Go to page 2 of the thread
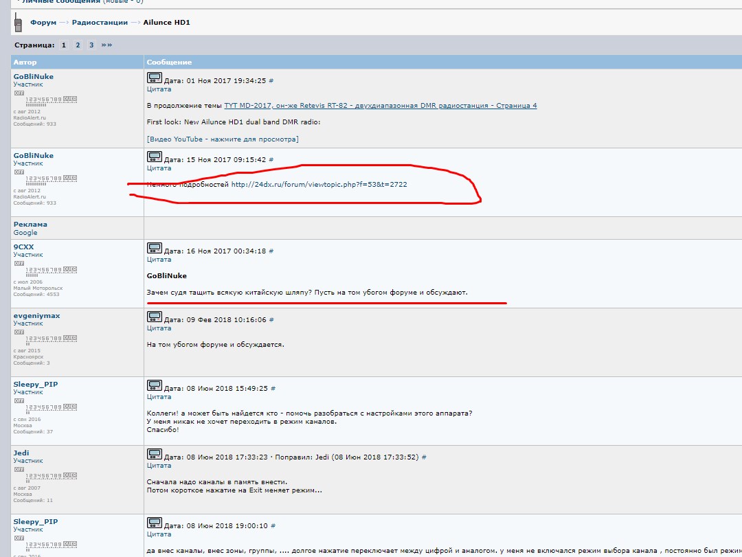This screenshot has width=742, height=557. click(x=78, y=45)
